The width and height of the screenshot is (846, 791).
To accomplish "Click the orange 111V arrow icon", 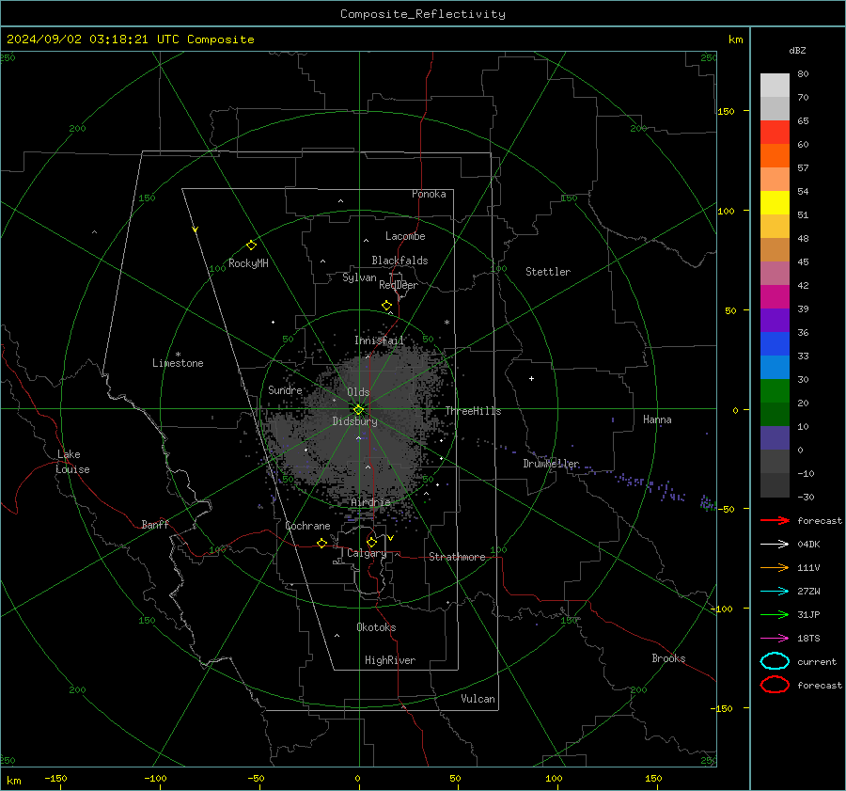I will tap(775, 567).
